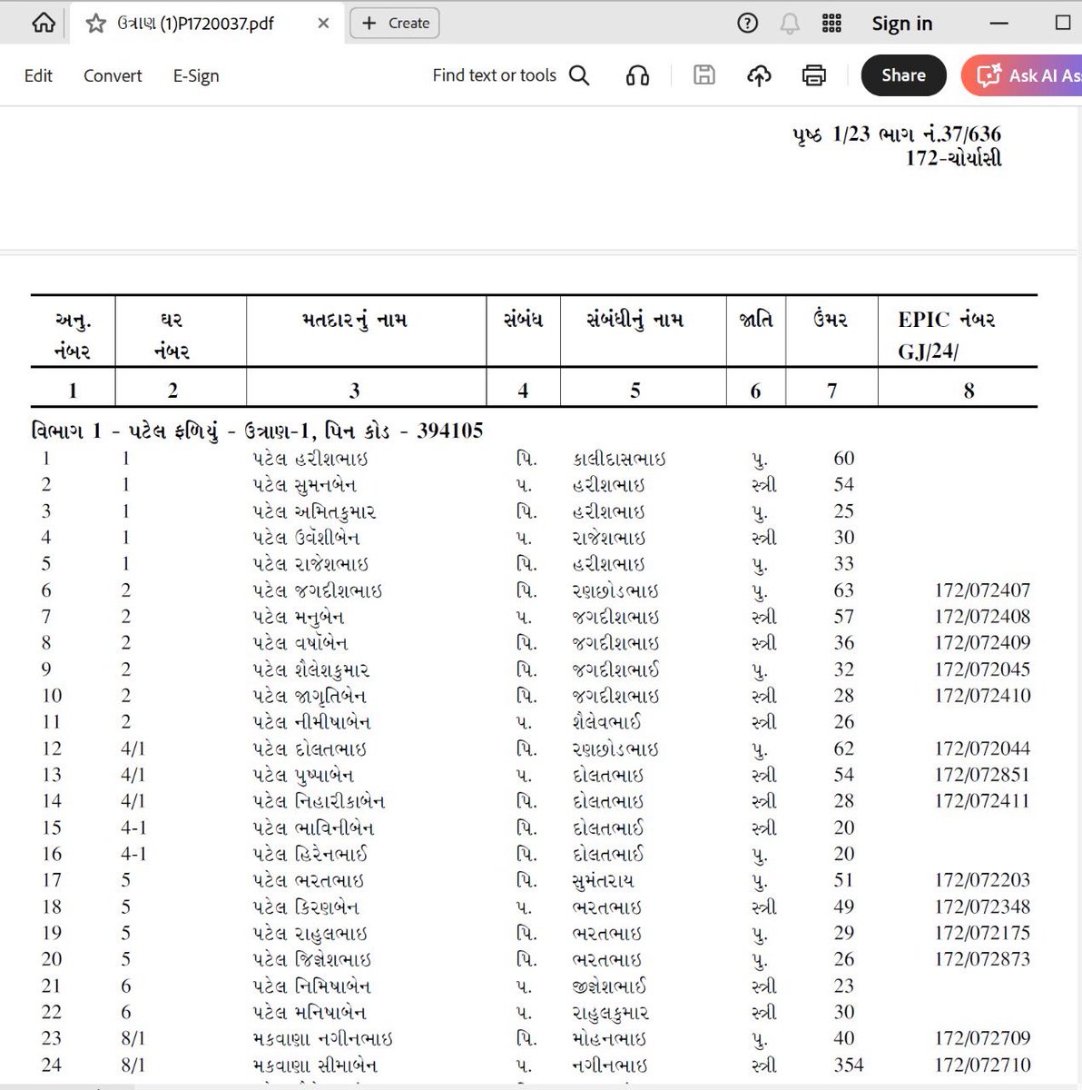
Task: Click EPIC number 172/072408
Action: 982,617
